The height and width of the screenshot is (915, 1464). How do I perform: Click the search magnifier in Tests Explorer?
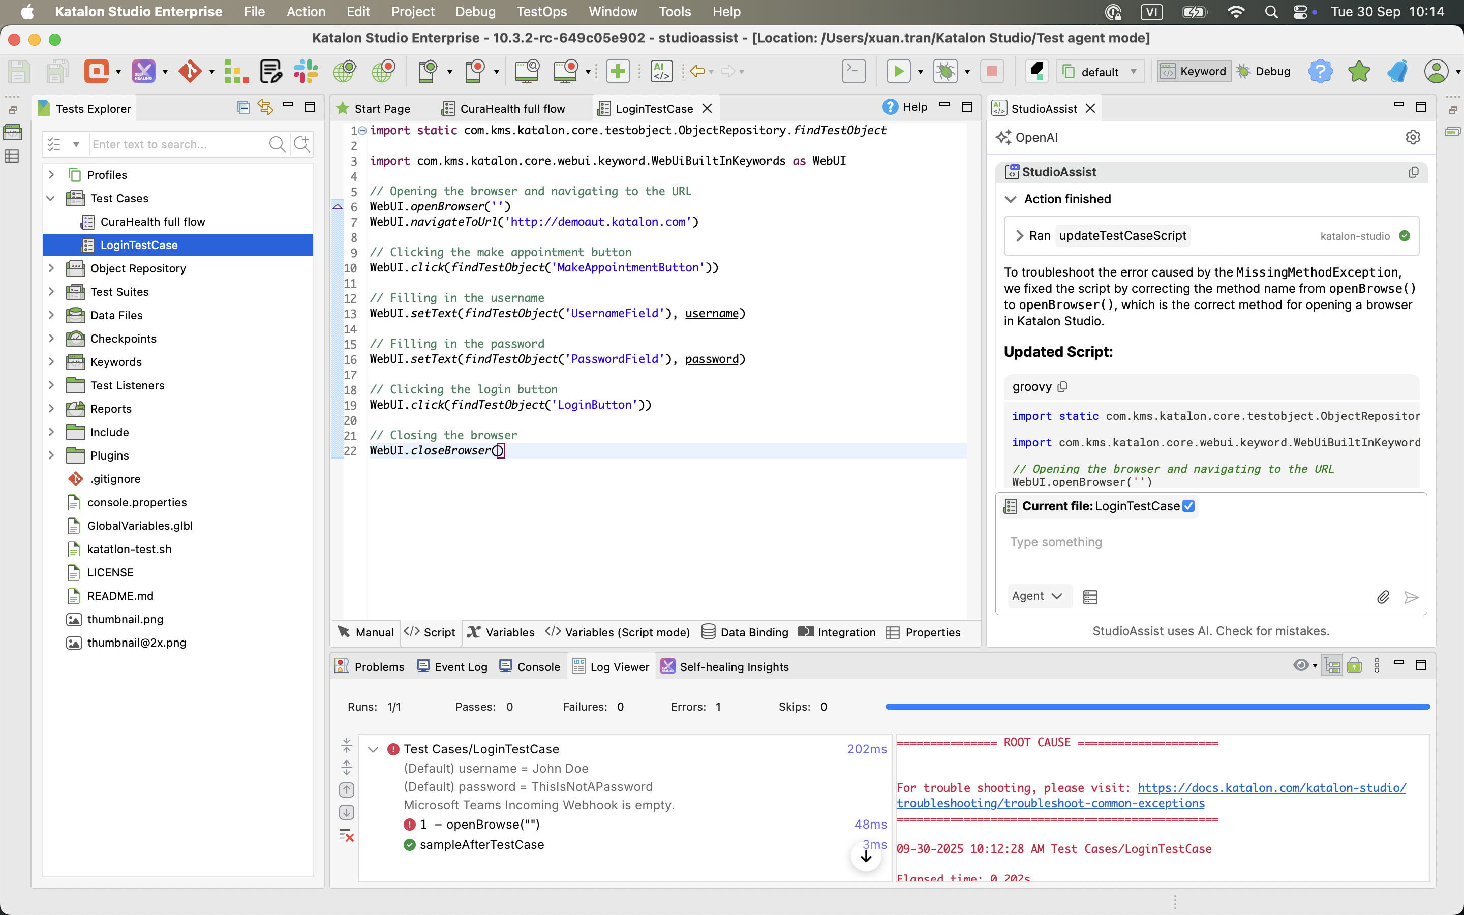[x=277, y=144]
